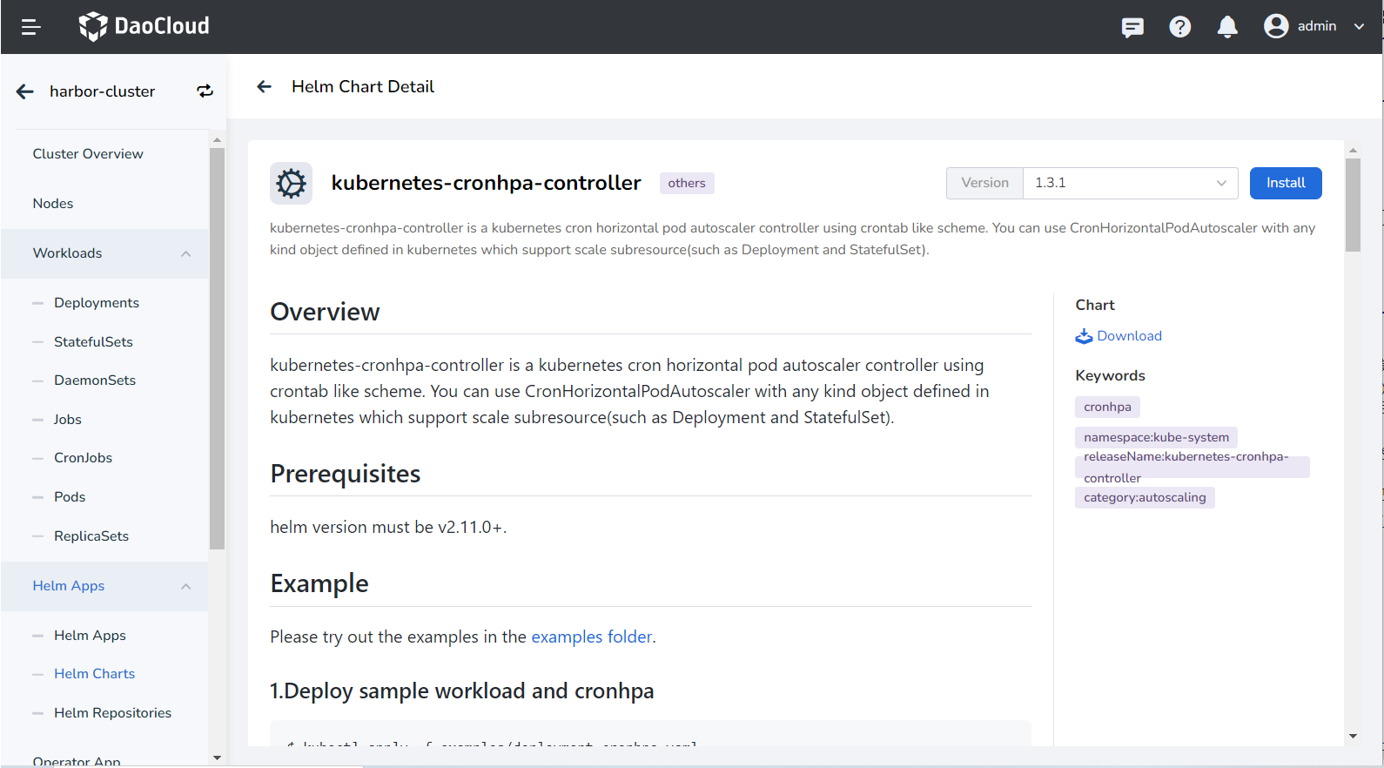Collapse the Workloads section
Viewport: 1384px width, 768px height.
[x=185, y=253]
